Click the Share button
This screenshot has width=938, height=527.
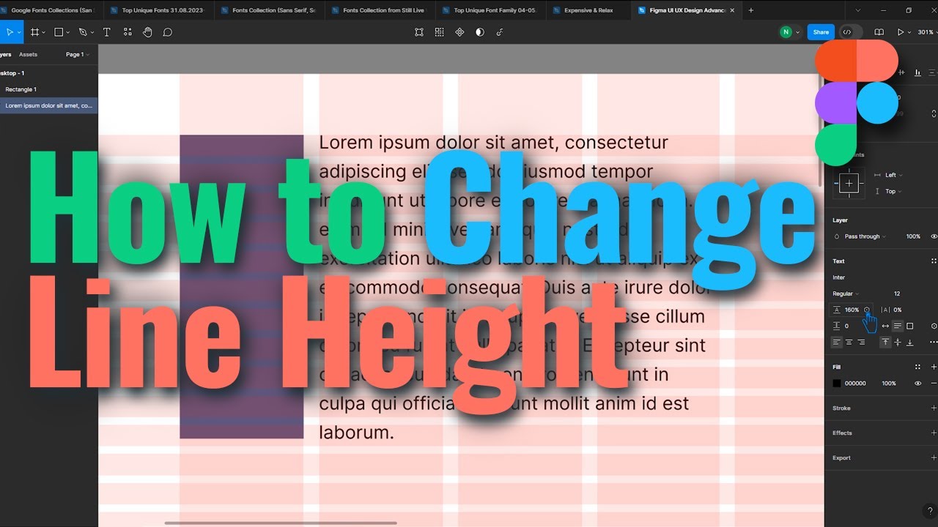tap(821, 32)
